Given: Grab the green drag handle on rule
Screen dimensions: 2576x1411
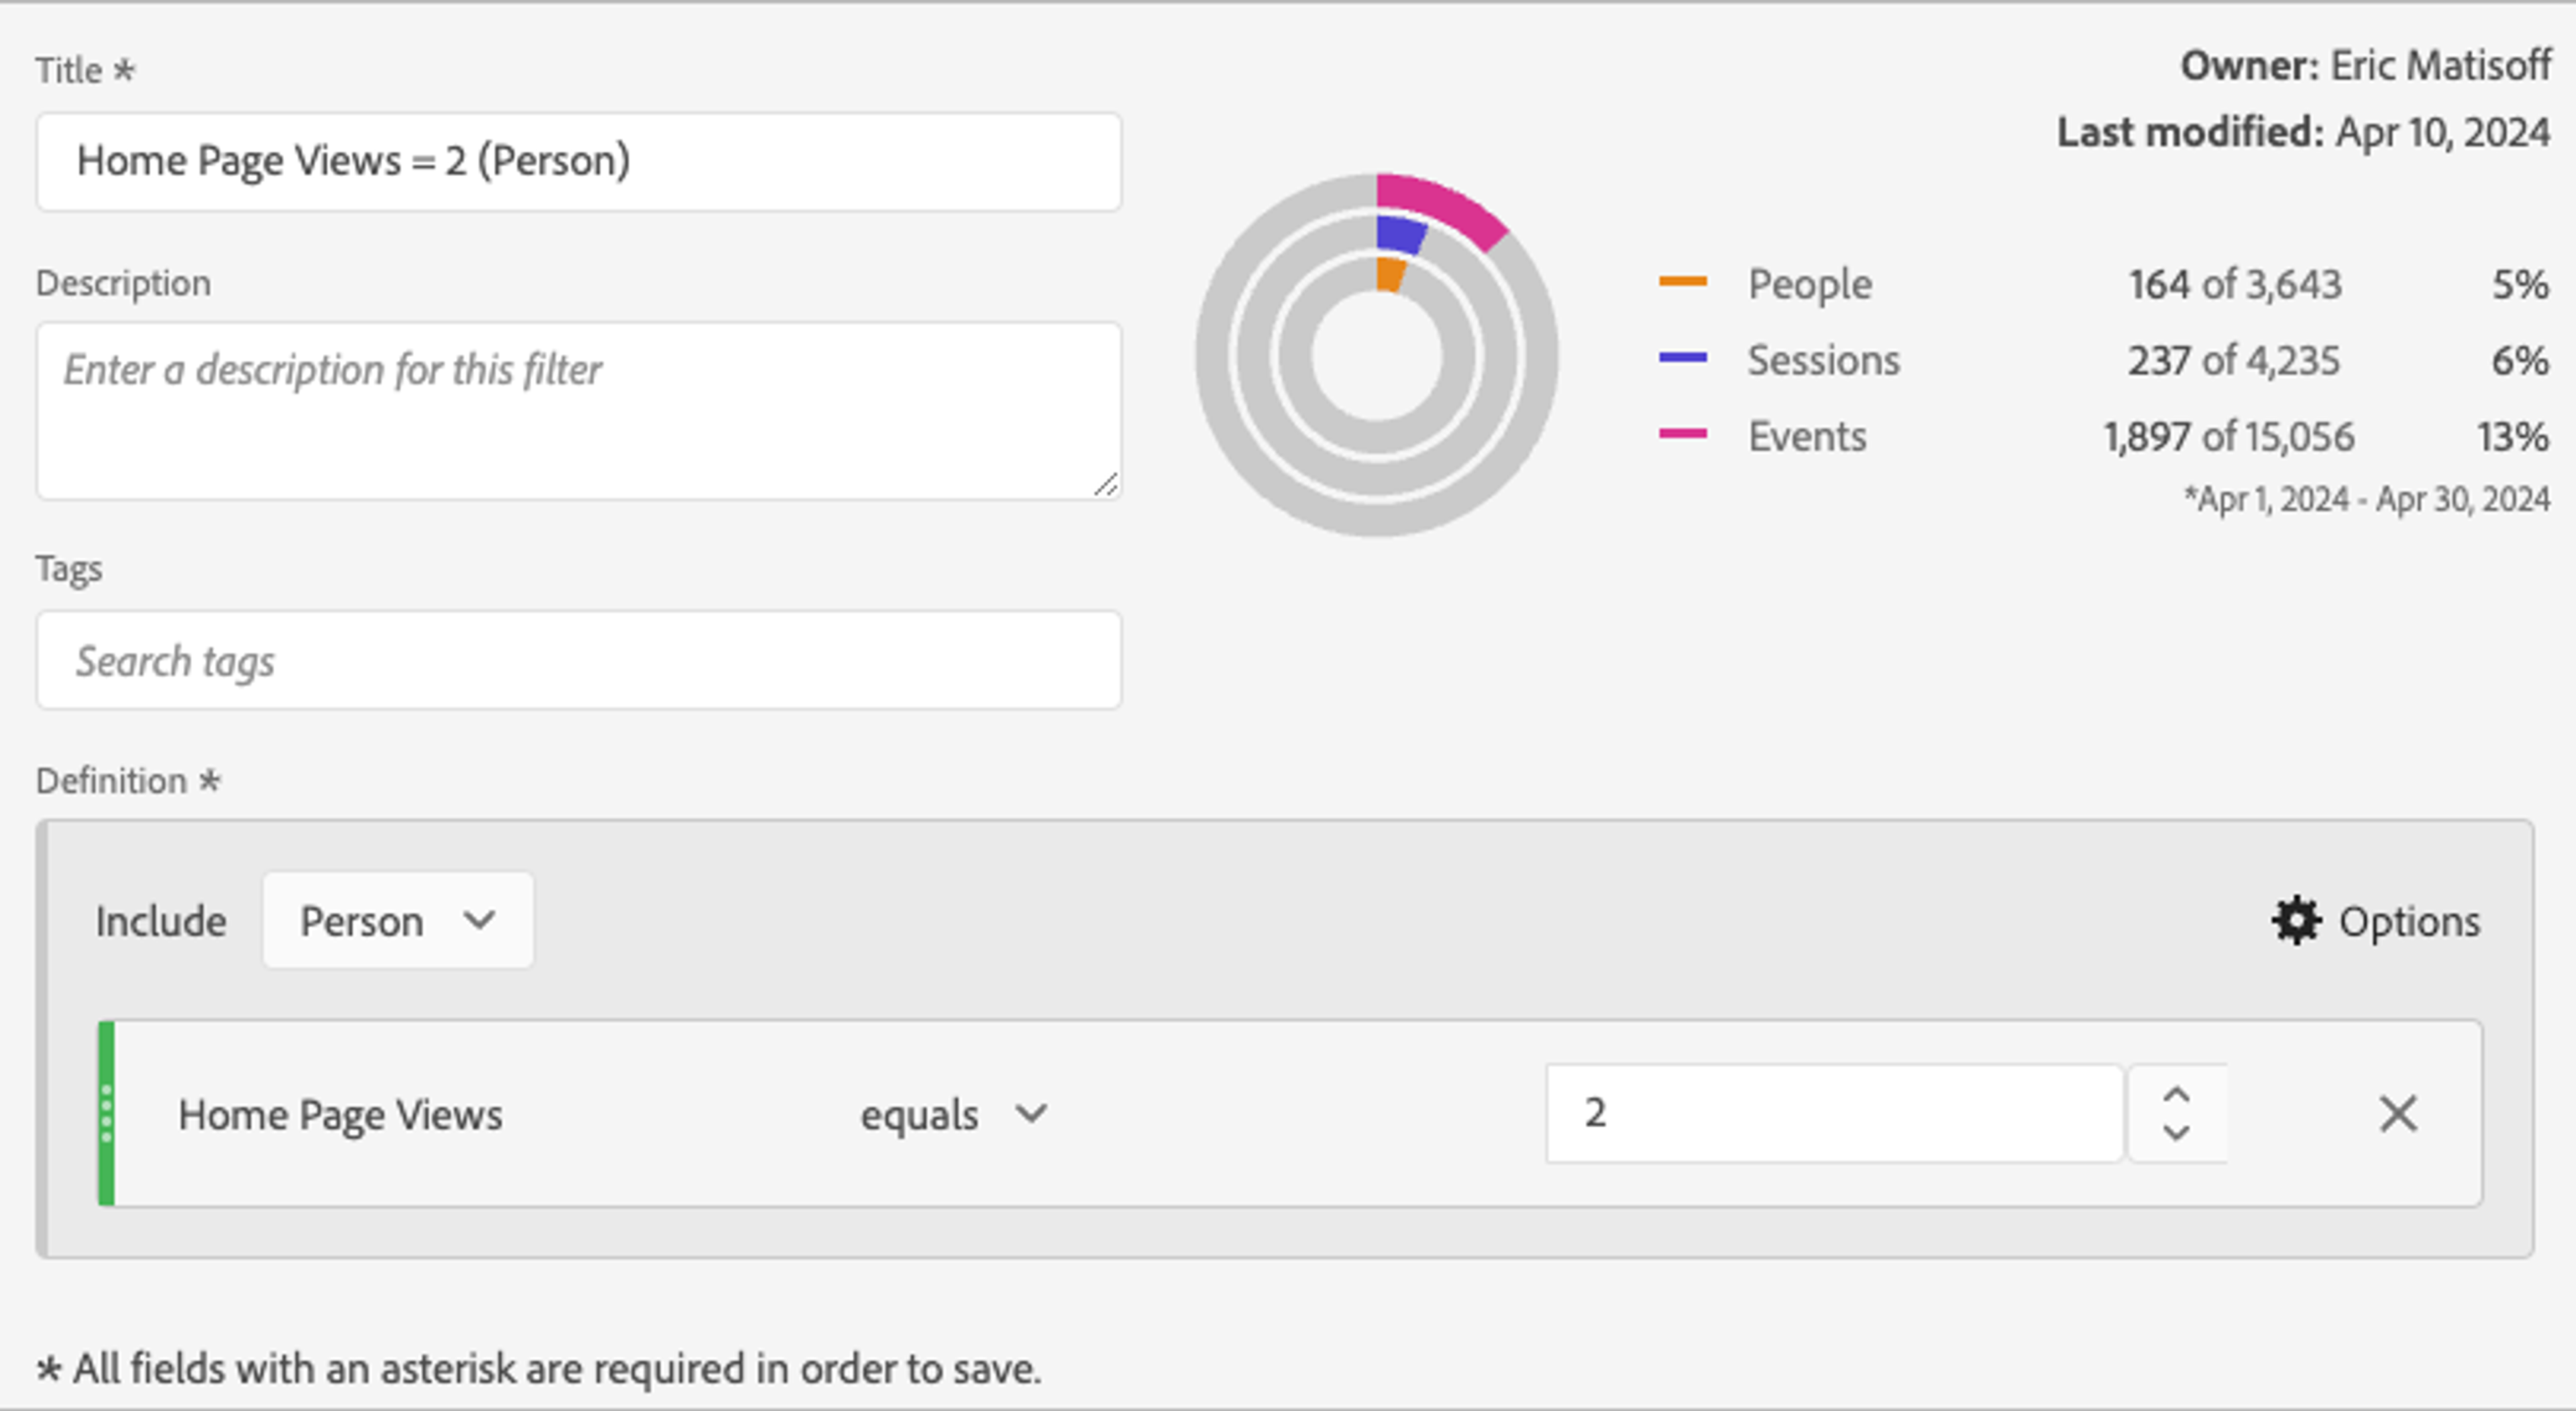Looking at the screenshot, I should click(107, 1113).
